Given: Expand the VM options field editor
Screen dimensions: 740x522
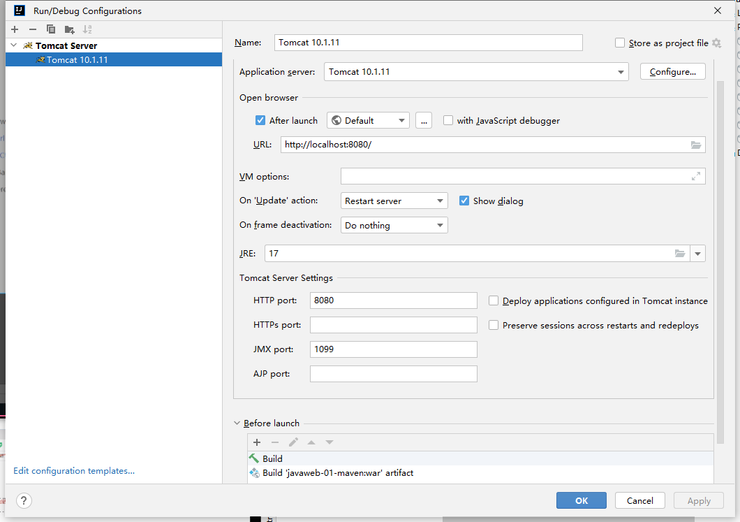Looking at the screenshot, I should (695, 176).
